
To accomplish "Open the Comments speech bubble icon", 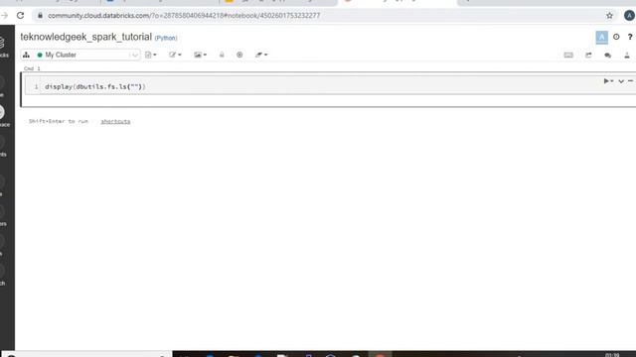I will (607, 56).
